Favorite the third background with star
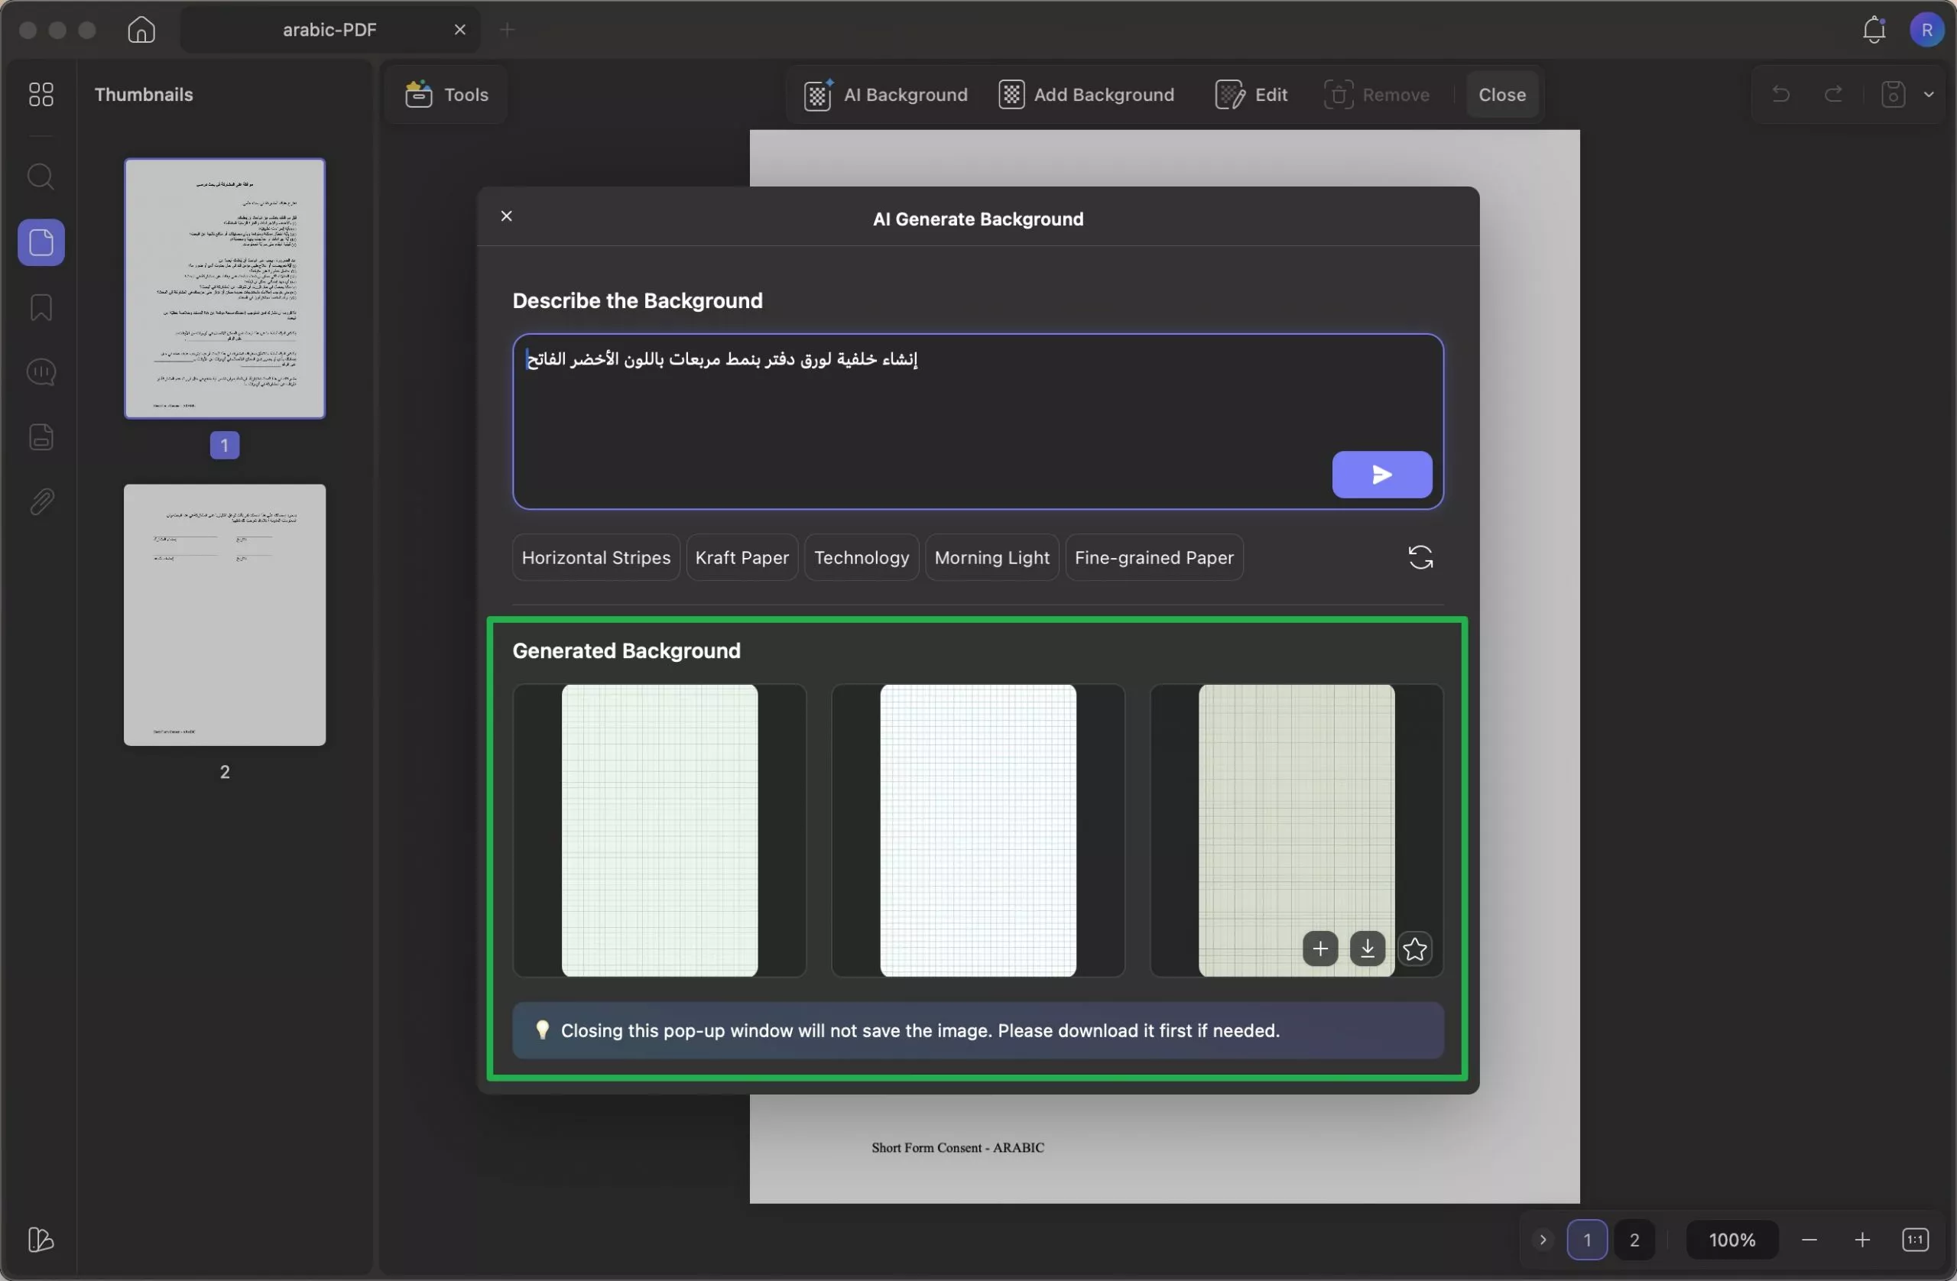 (x=1414, y=949)
